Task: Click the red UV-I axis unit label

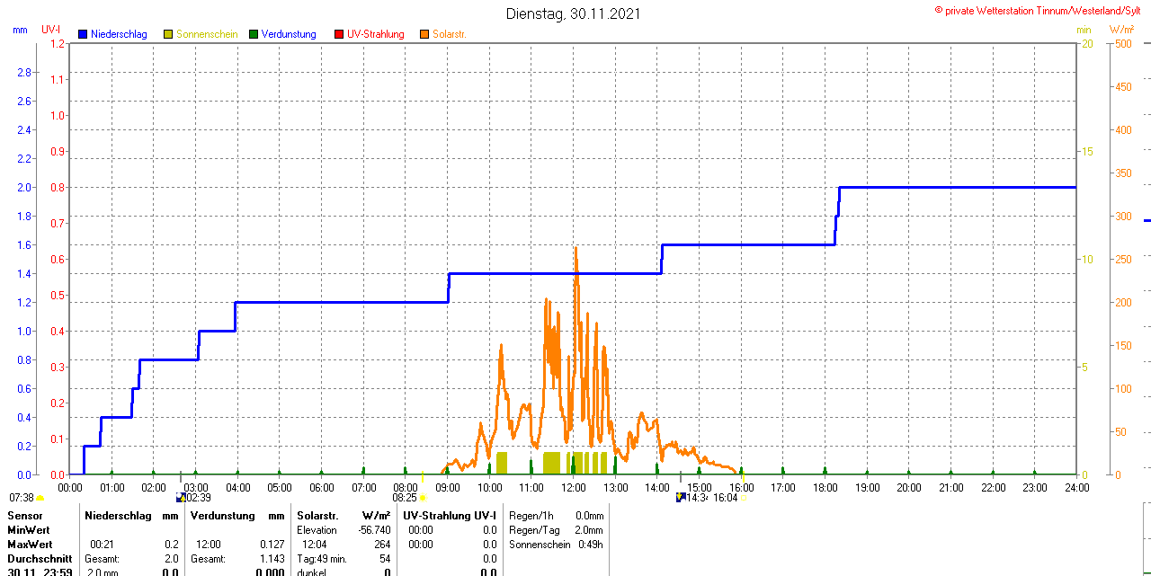Action: (51, 30)
